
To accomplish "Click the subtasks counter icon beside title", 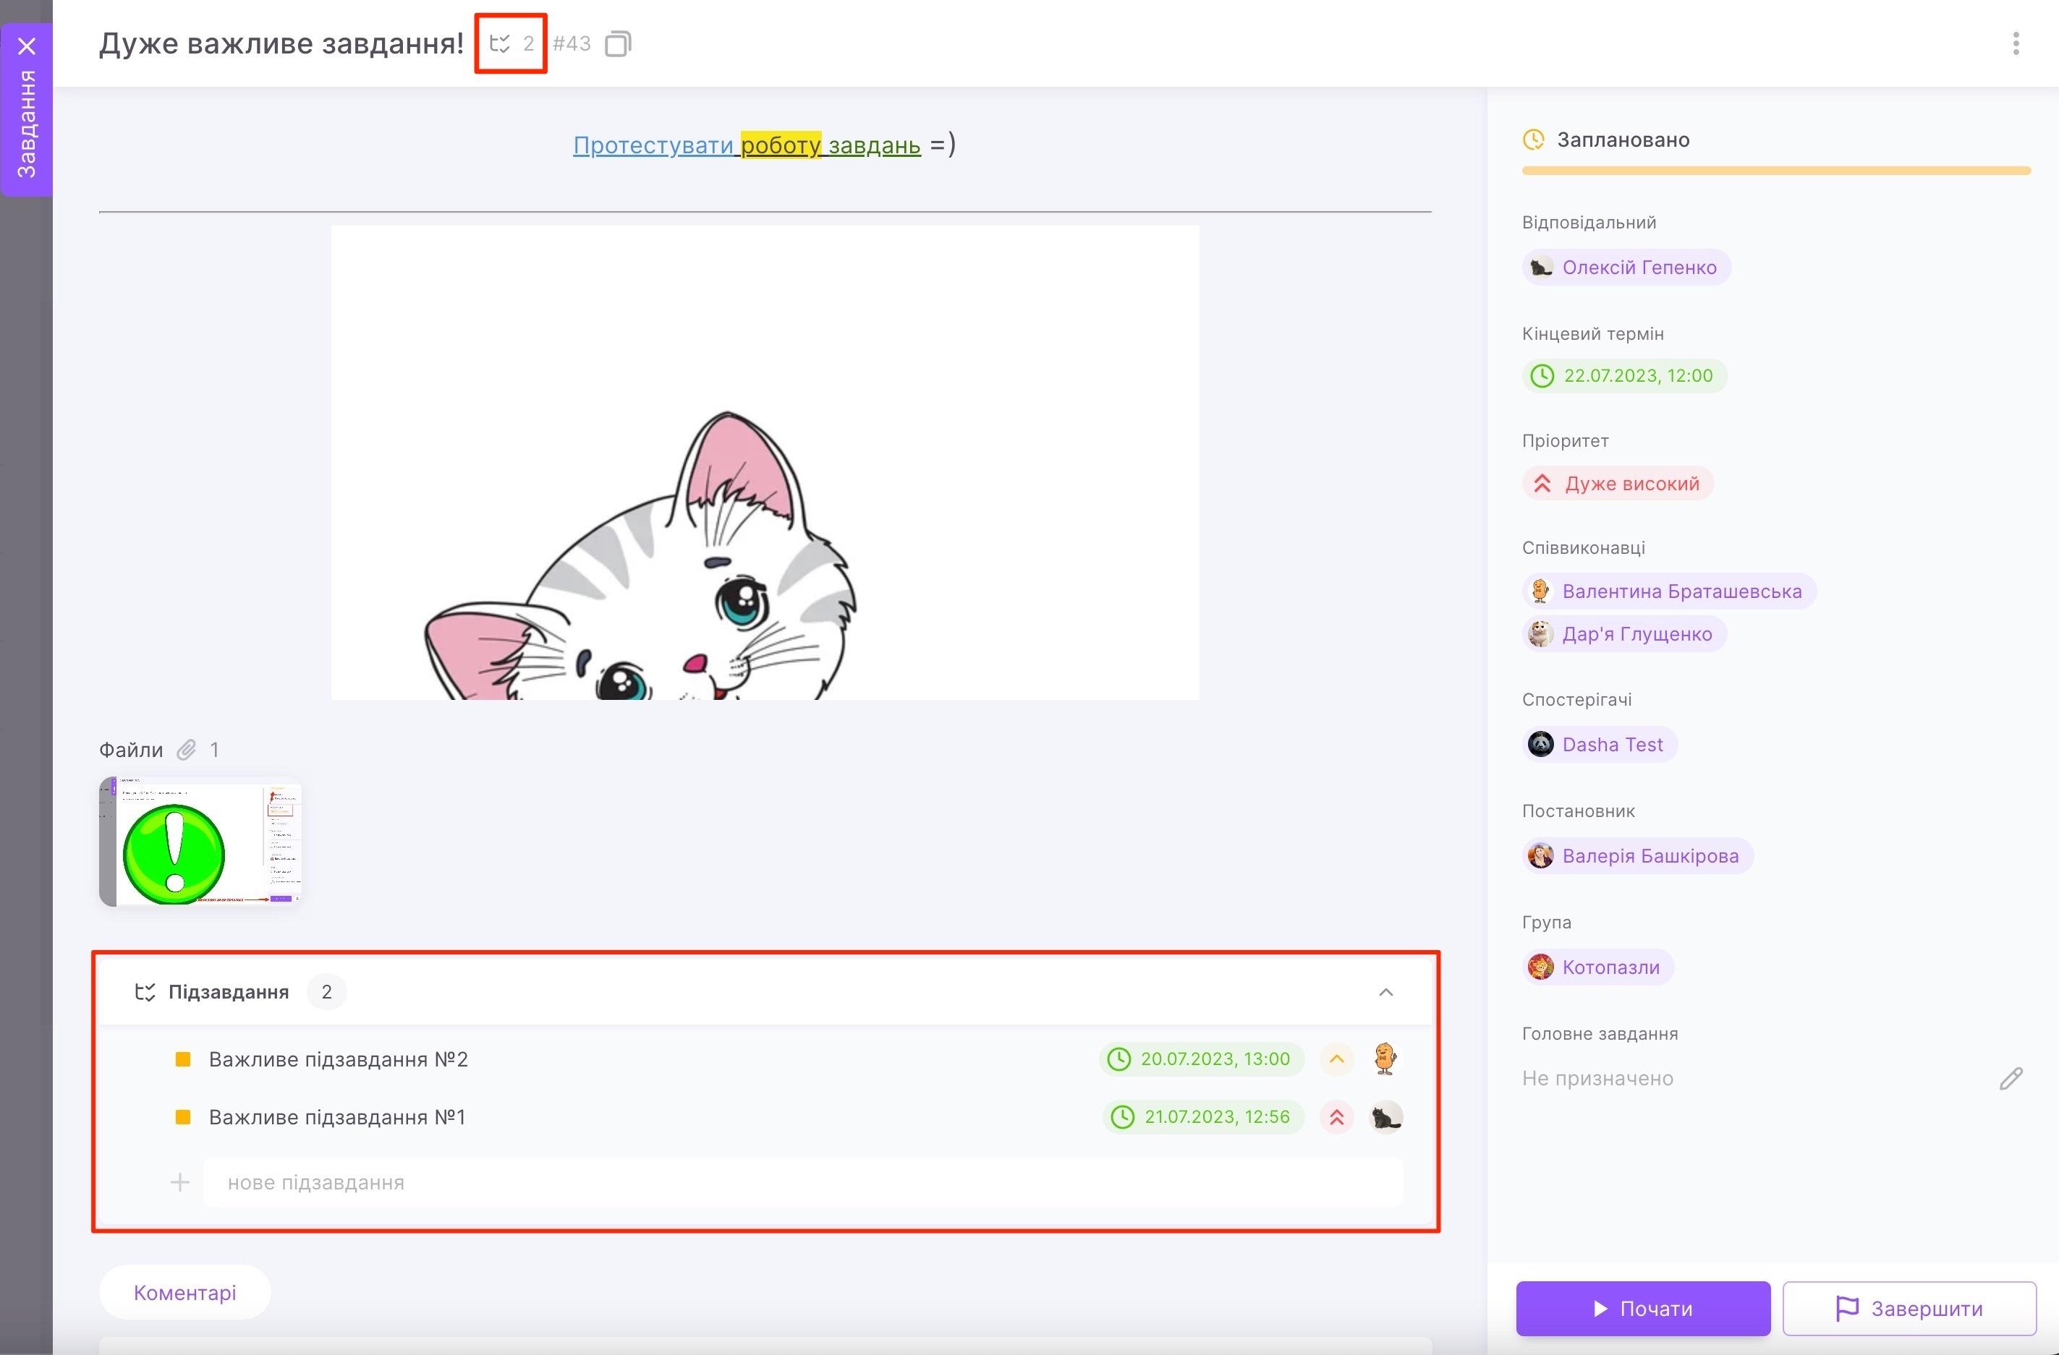I will click(x=501, y=43).
